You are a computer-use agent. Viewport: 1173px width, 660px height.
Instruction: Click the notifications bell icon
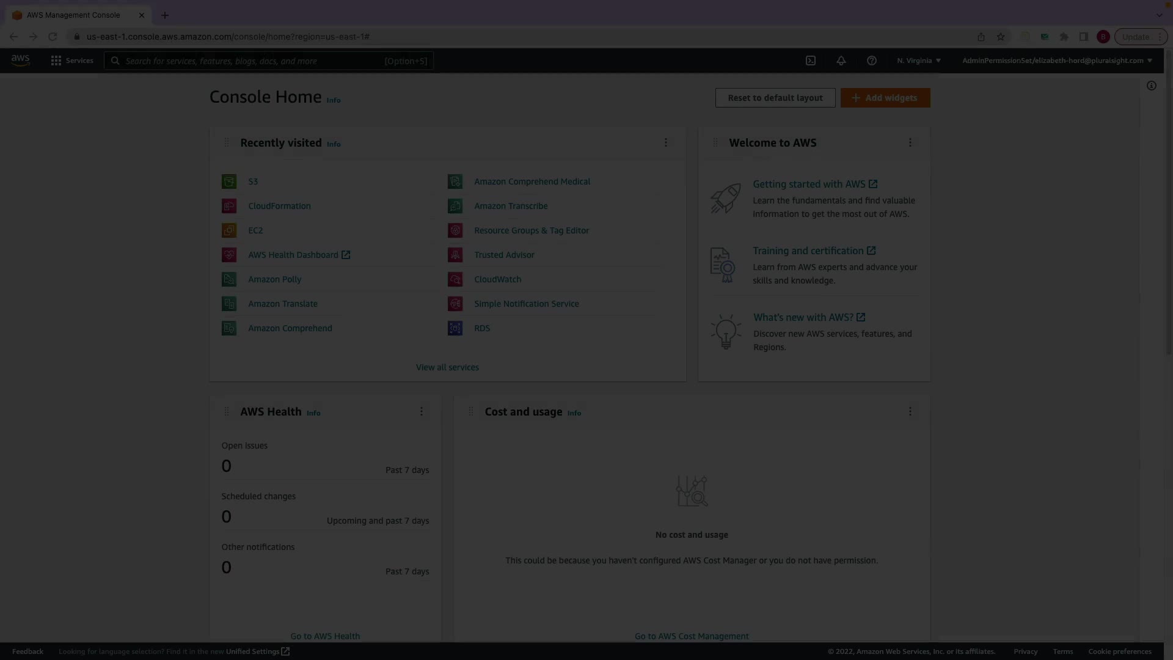click(x=841, y=61)
